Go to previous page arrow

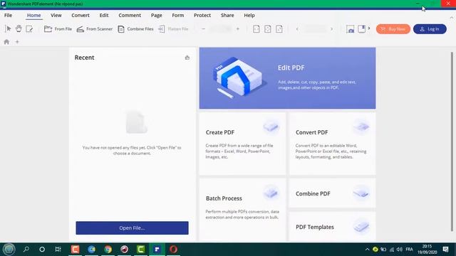click(297, 28)
